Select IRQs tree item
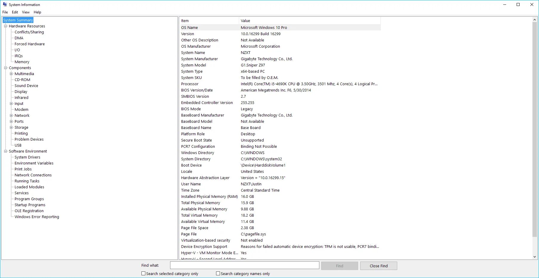539x278 pixels. [x=19, y=56]
